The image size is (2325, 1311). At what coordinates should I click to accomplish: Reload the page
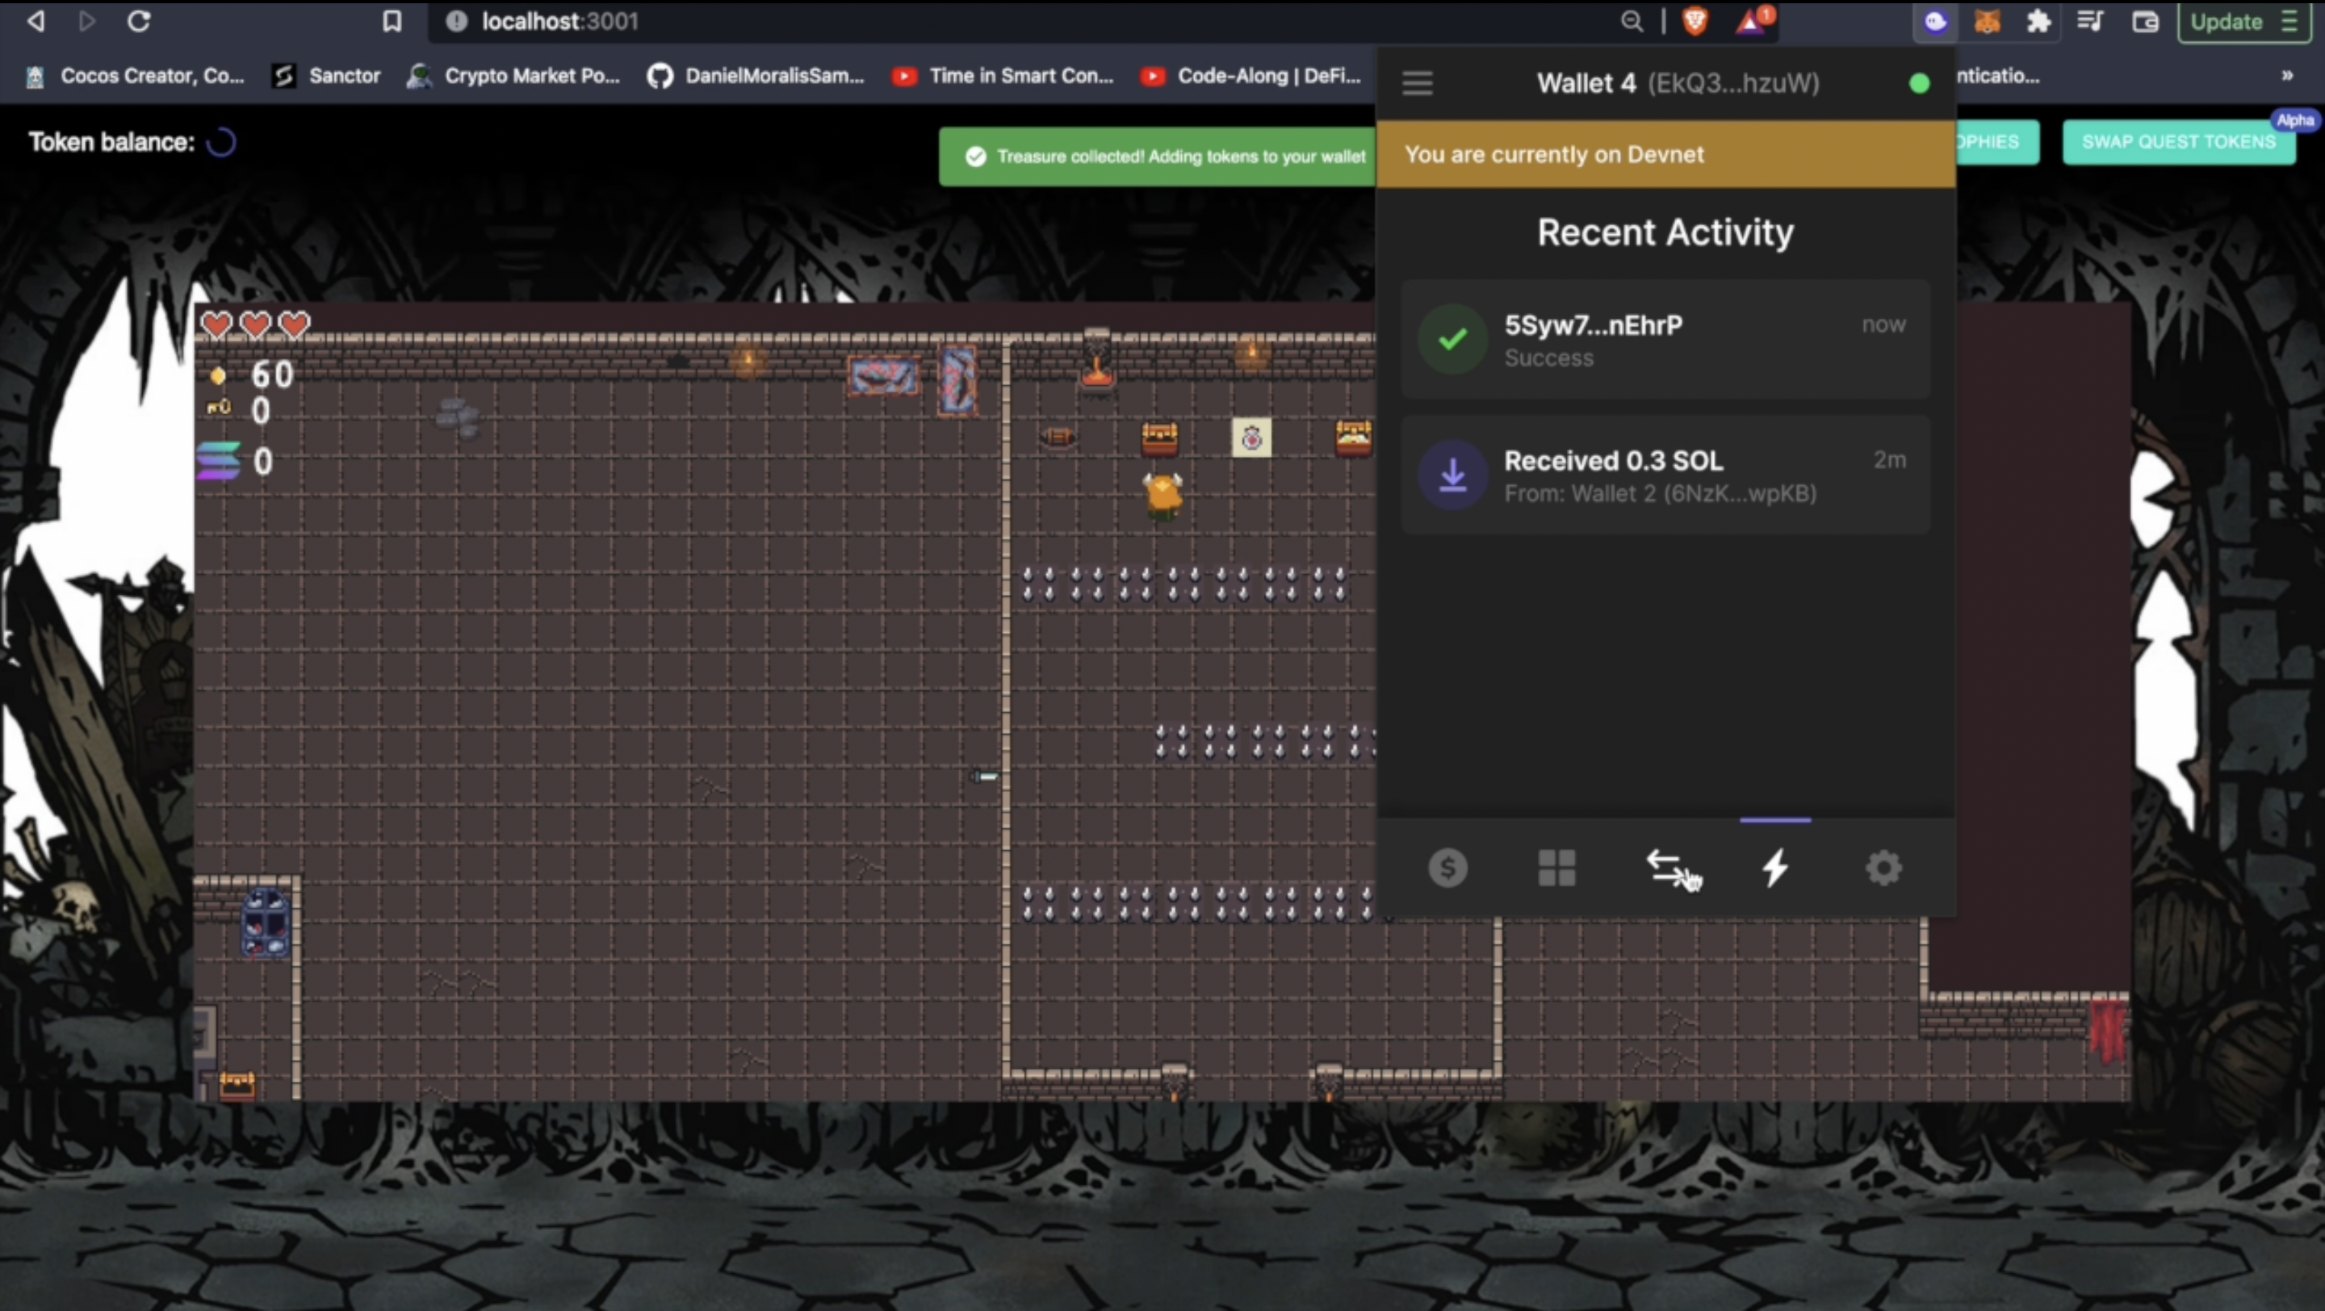coord(138,22)
